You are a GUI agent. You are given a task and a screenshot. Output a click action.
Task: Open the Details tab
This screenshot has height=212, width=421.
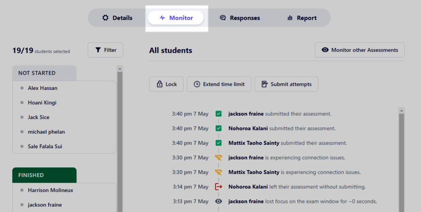click(117, 18)
